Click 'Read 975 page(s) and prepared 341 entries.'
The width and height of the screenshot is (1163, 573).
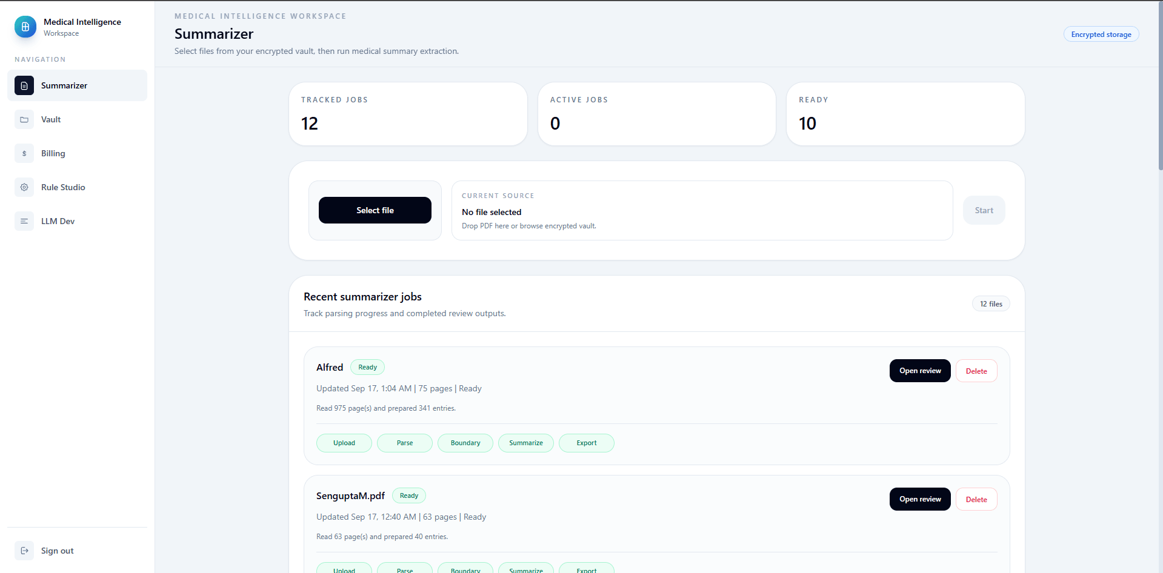[x=386, y=408]
